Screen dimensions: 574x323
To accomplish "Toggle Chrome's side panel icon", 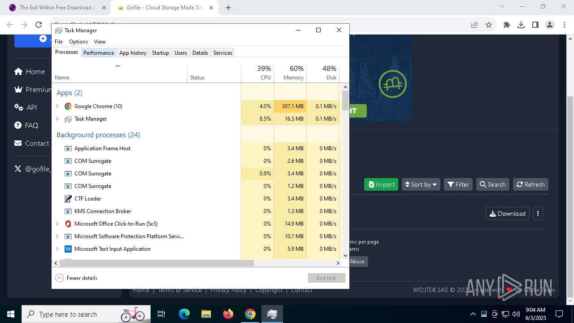I will 535,25.
